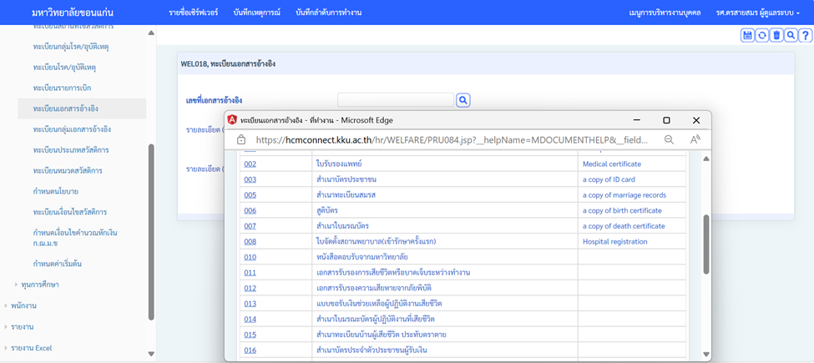The image size is (814, 363).
Task: Click the popup window's vertical scrollbar thumb
Action: pos(706,244)
